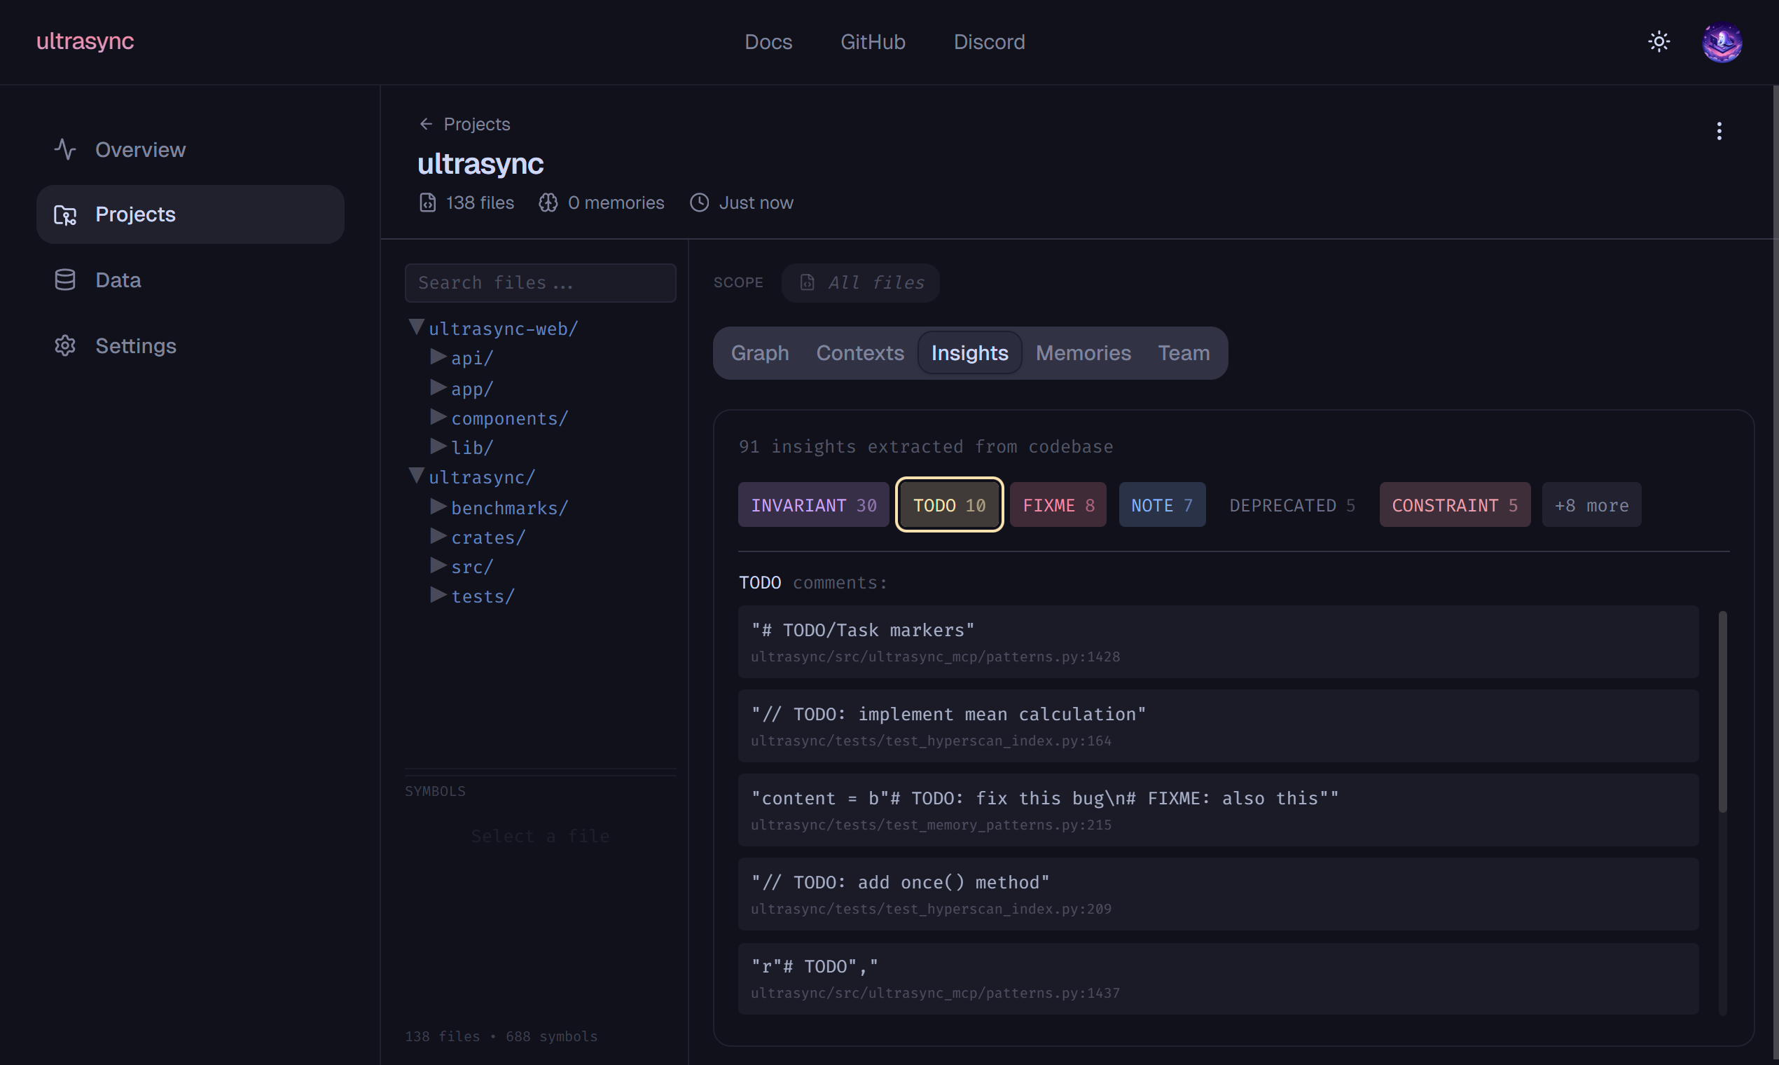The height and width of the screenshot is (1065, 1779).
Task: Expand the components/ folder
Action: [438, 417]
